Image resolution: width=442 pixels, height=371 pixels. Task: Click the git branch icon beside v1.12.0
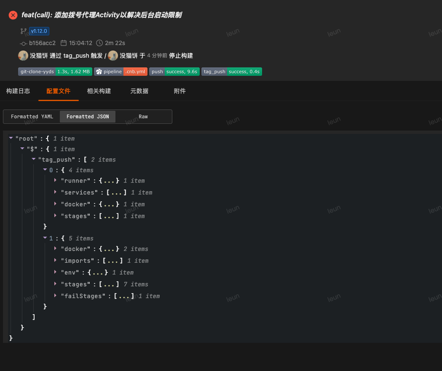click(24, 31)
